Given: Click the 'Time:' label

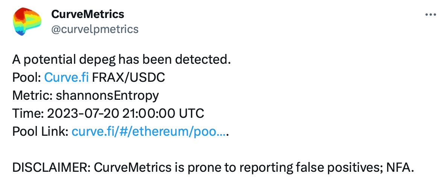Looking at the screenshot, I should 28,114.
